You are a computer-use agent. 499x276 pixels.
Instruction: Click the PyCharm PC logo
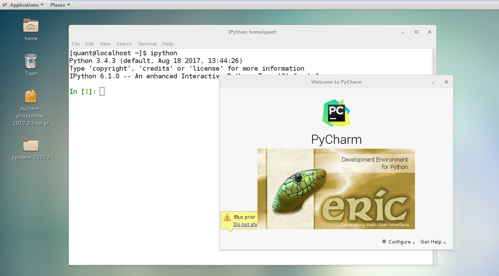pos(336,113)
